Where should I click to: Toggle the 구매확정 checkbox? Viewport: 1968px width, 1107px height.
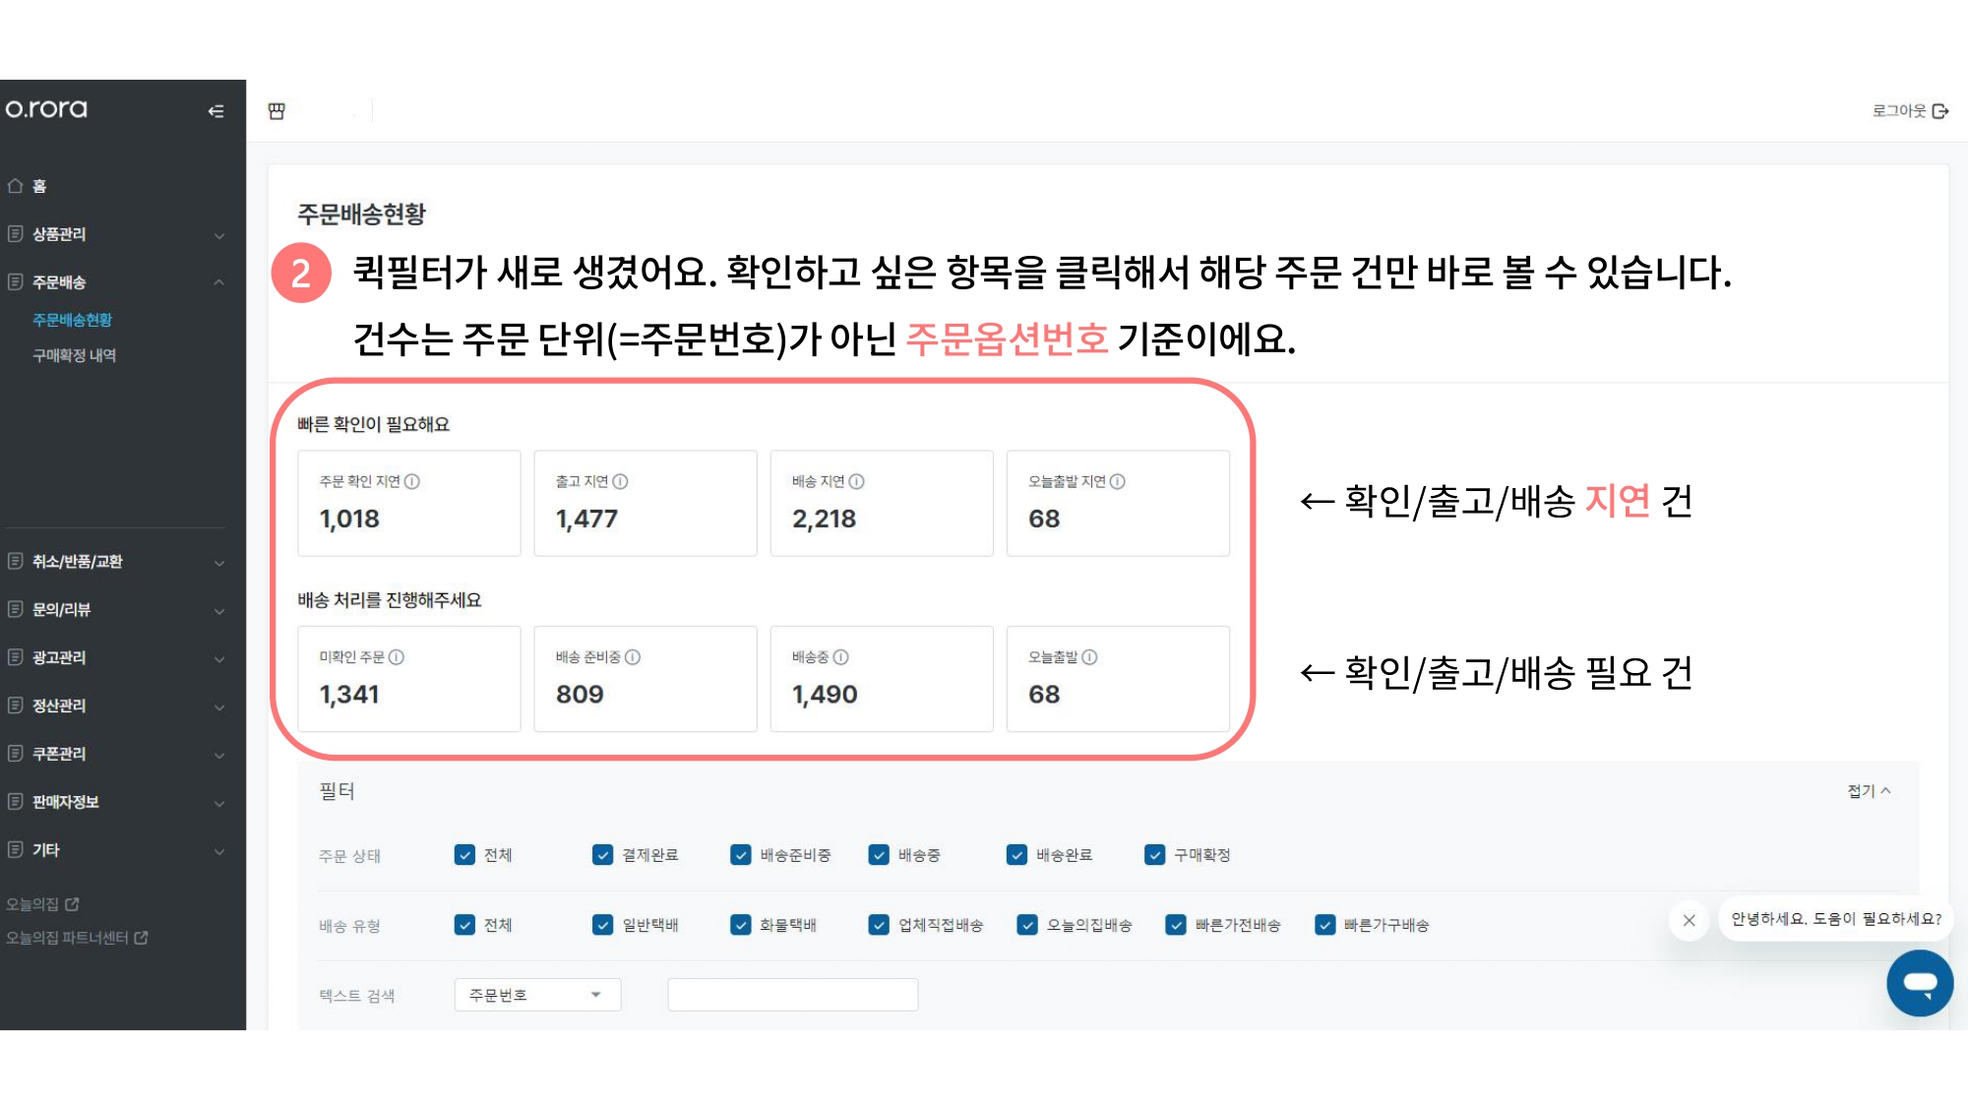pos(1155,854)
